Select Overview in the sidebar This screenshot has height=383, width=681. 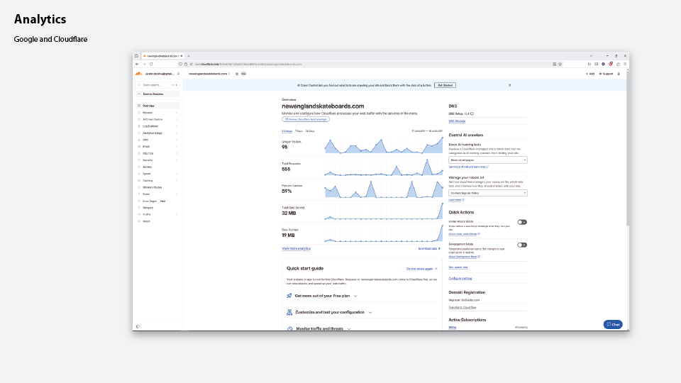tap(148, 106)
